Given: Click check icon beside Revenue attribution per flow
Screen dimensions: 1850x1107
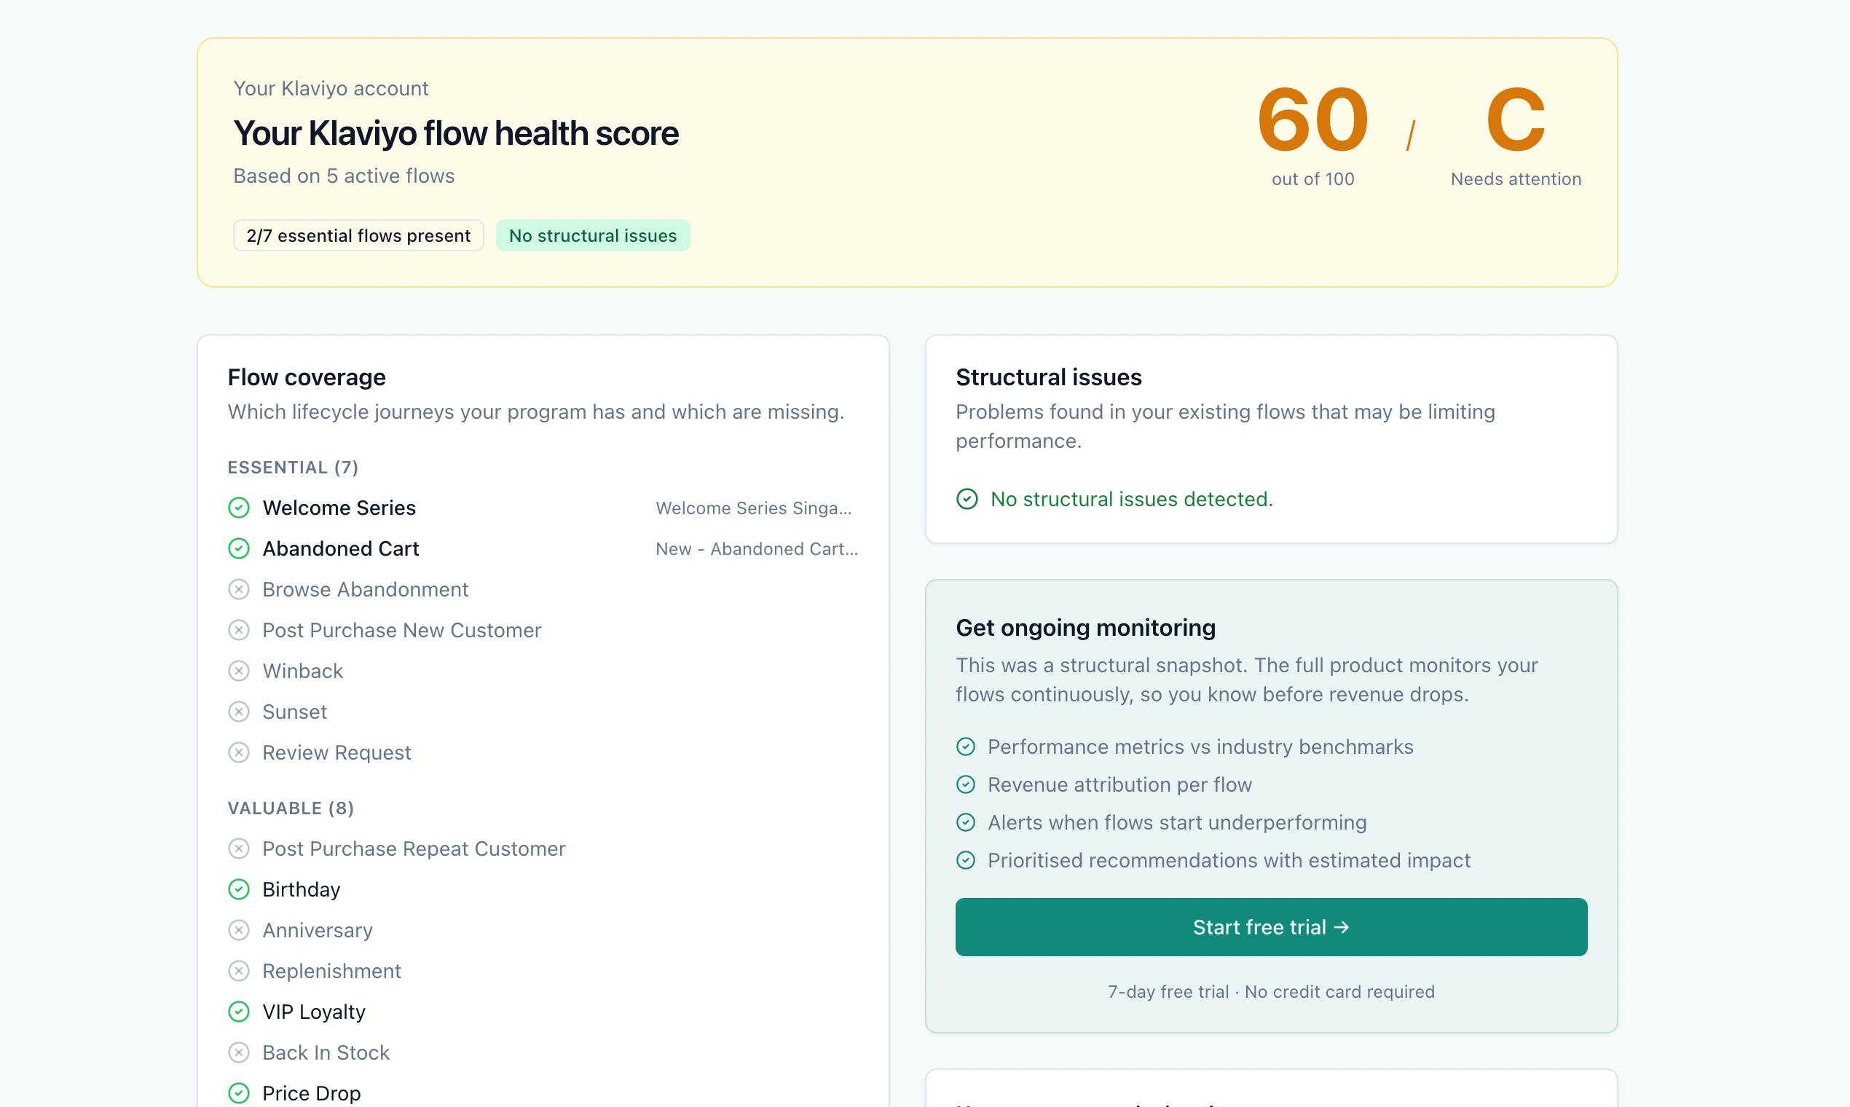Looking at the screenshot, I should tap(966, 785).
